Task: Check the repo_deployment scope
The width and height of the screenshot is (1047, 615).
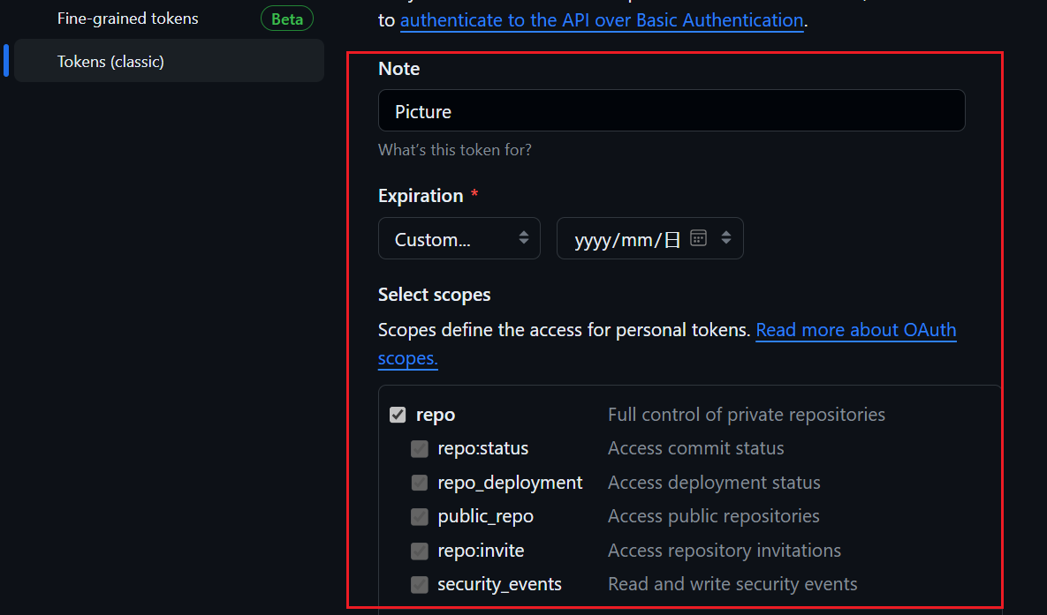Action: pyautogui.click(x=419, y=483)
